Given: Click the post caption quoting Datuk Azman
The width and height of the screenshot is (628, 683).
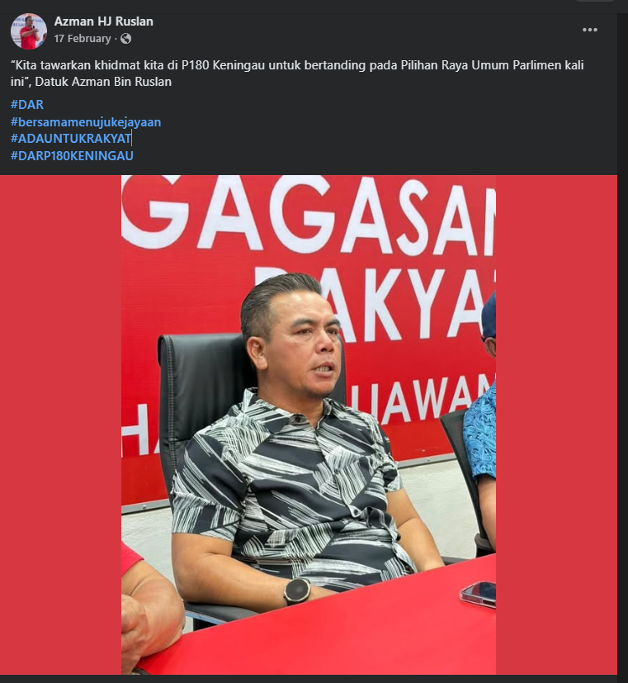Looking at the screenshot, I should 297,74.
